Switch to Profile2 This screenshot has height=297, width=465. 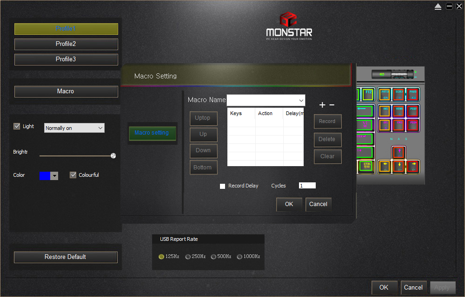(x=66, y=44)
